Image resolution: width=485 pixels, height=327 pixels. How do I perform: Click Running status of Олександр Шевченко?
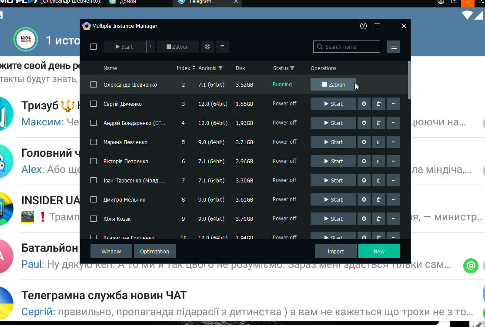[x=282, y=84]
